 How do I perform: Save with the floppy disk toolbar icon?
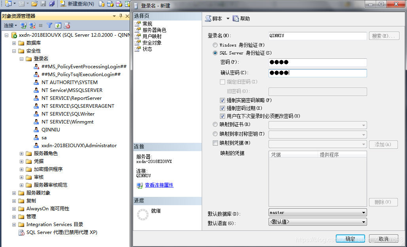[44, 4]
